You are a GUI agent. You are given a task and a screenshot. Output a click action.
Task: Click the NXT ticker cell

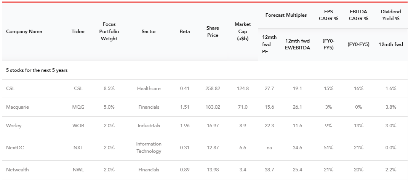78,147
